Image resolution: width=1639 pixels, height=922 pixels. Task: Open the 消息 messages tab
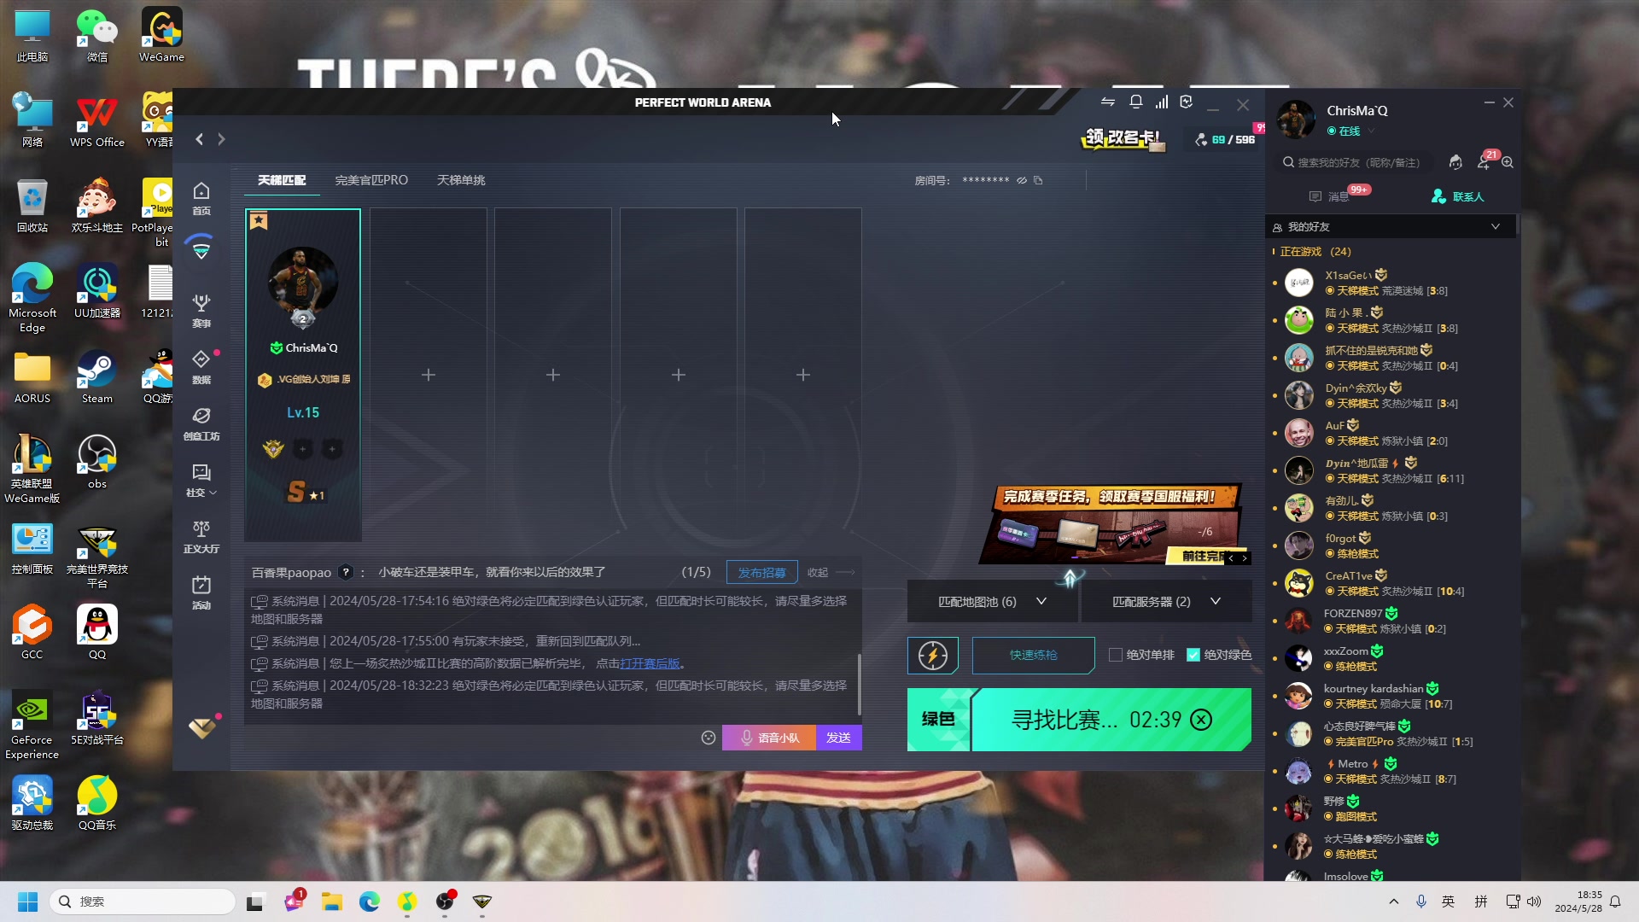[x=1329, y=196]
